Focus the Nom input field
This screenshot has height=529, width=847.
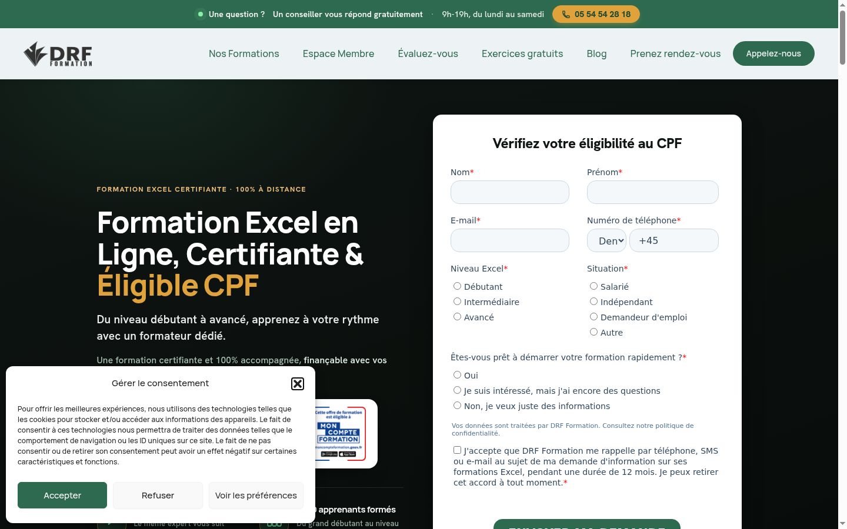coord(510,192)
